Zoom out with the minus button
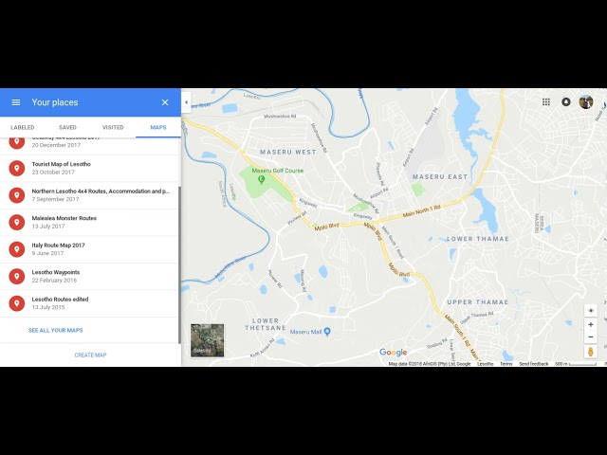The image size is (607, 455). point(591,337)
